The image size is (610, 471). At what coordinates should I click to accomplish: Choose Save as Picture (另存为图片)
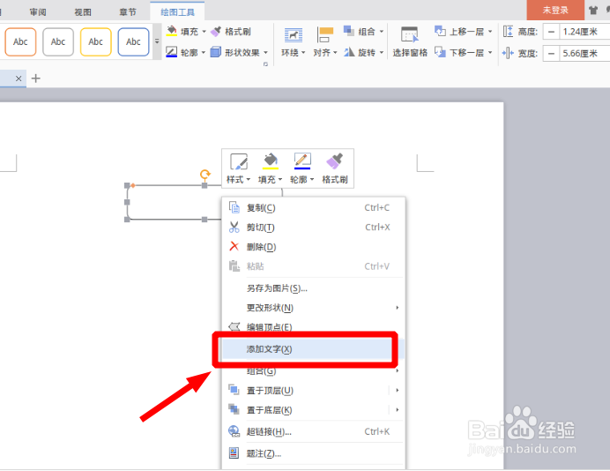[x=314, y=288]
